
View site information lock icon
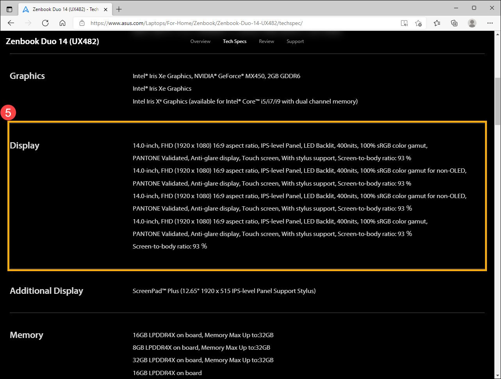pyautogui.click(x=82, y=23)
